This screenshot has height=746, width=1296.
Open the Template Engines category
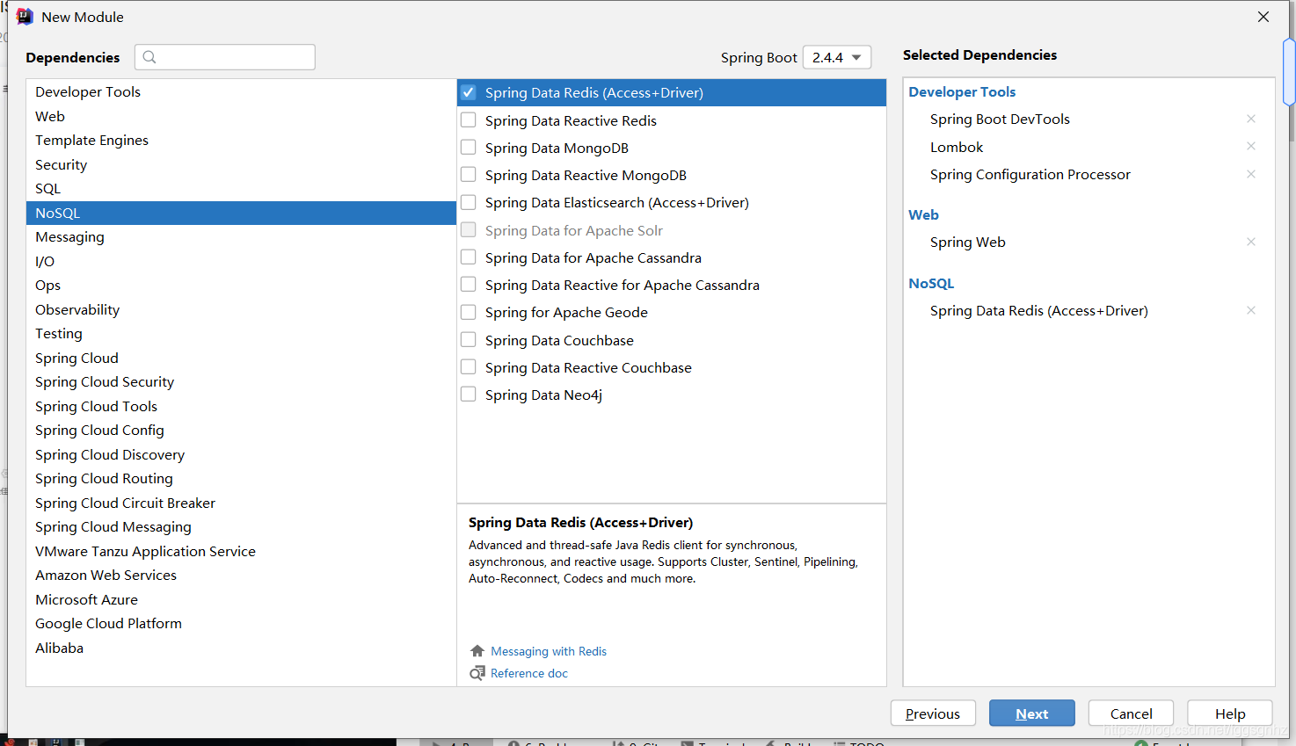(x=241, y=140)
